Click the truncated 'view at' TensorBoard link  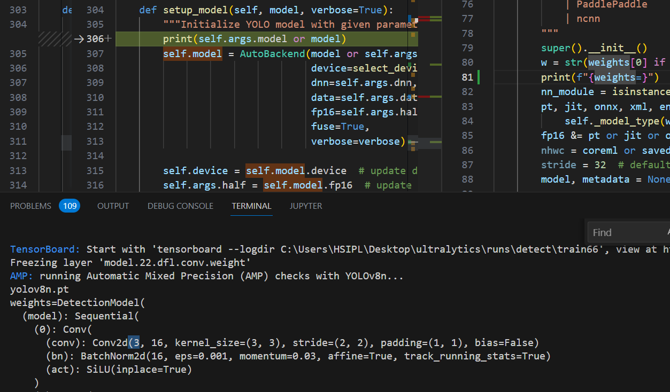641,249
